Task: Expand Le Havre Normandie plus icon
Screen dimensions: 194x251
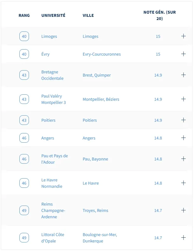Action: point(184,183)
